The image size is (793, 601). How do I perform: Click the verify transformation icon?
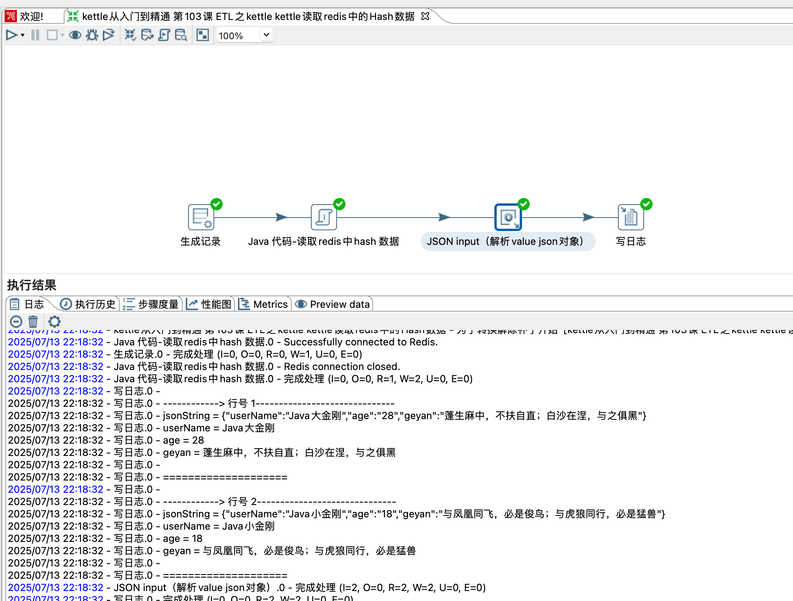point(131,35)
